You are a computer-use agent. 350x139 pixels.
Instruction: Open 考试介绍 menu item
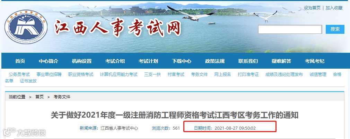(115, 61)
